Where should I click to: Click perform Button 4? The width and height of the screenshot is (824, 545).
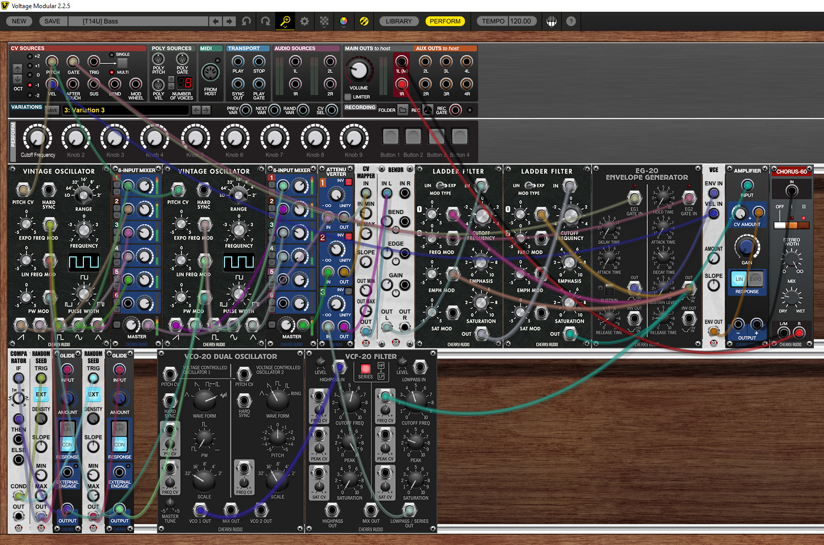click(459, 136)
